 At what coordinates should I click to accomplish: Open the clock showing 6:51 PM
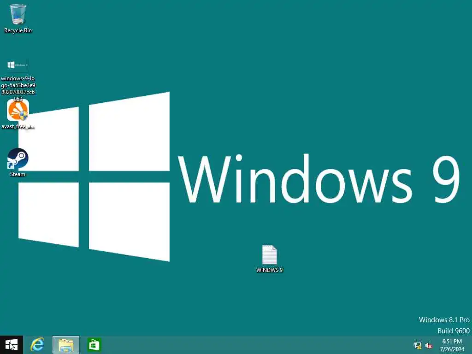point(452,342)
